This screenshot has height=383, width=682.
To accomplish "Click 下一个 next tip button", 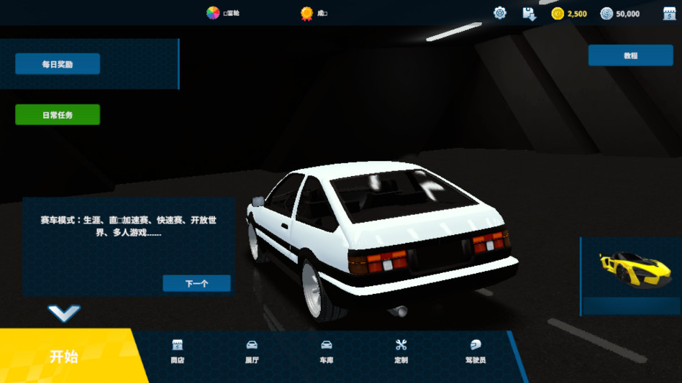I will pos(196,283).
